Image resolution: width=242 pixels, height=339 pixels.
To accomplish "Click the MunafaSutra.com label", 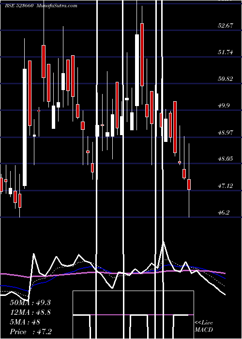I will pyautogui.click(x=57, y=6).
